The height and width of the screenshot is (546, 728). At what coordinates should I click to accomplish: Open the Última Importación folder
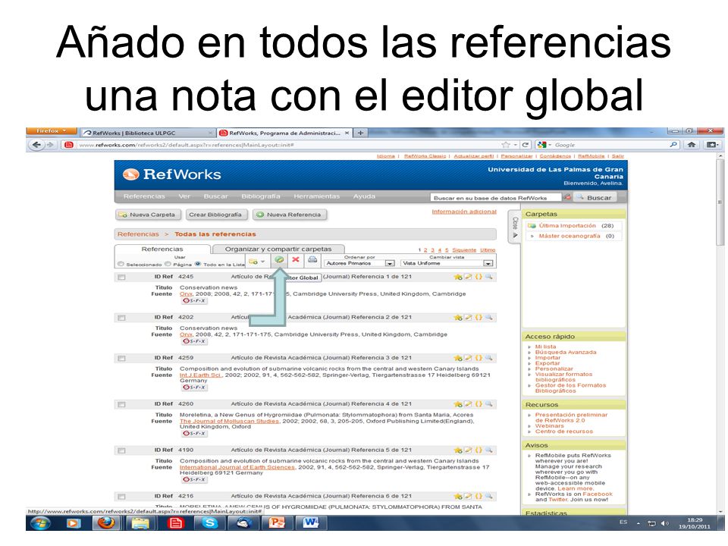pyautogui.click(x=567, y=226)
